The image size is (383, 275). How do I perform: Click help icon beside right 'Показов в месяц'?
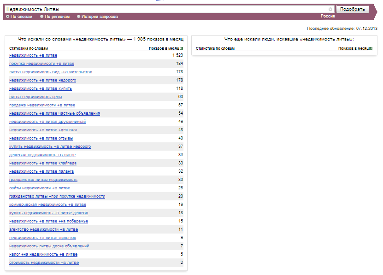tap(371, 49)
